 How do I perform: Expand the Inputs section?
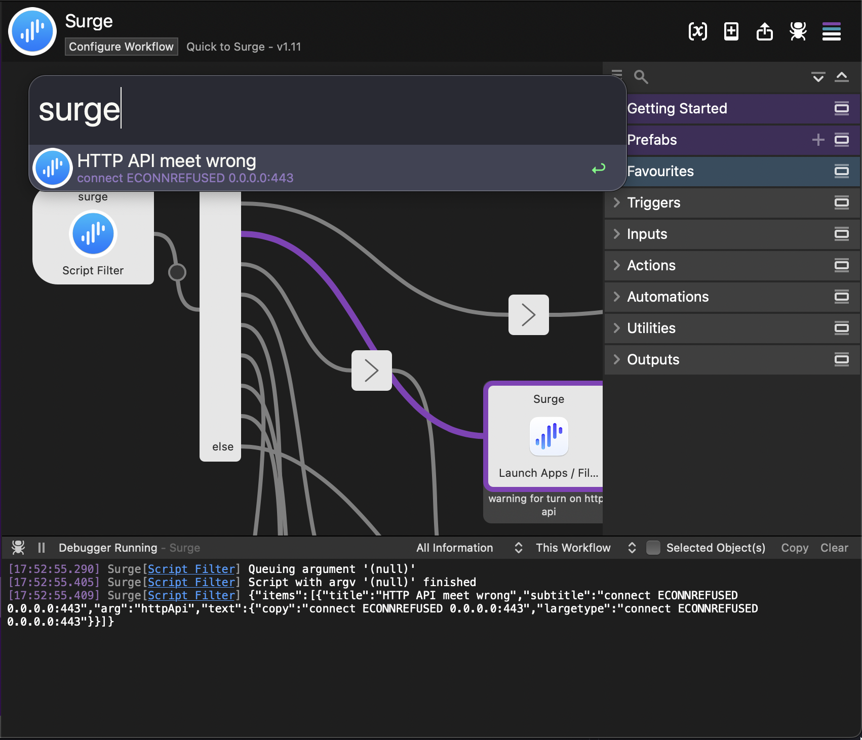pos(616,234)
